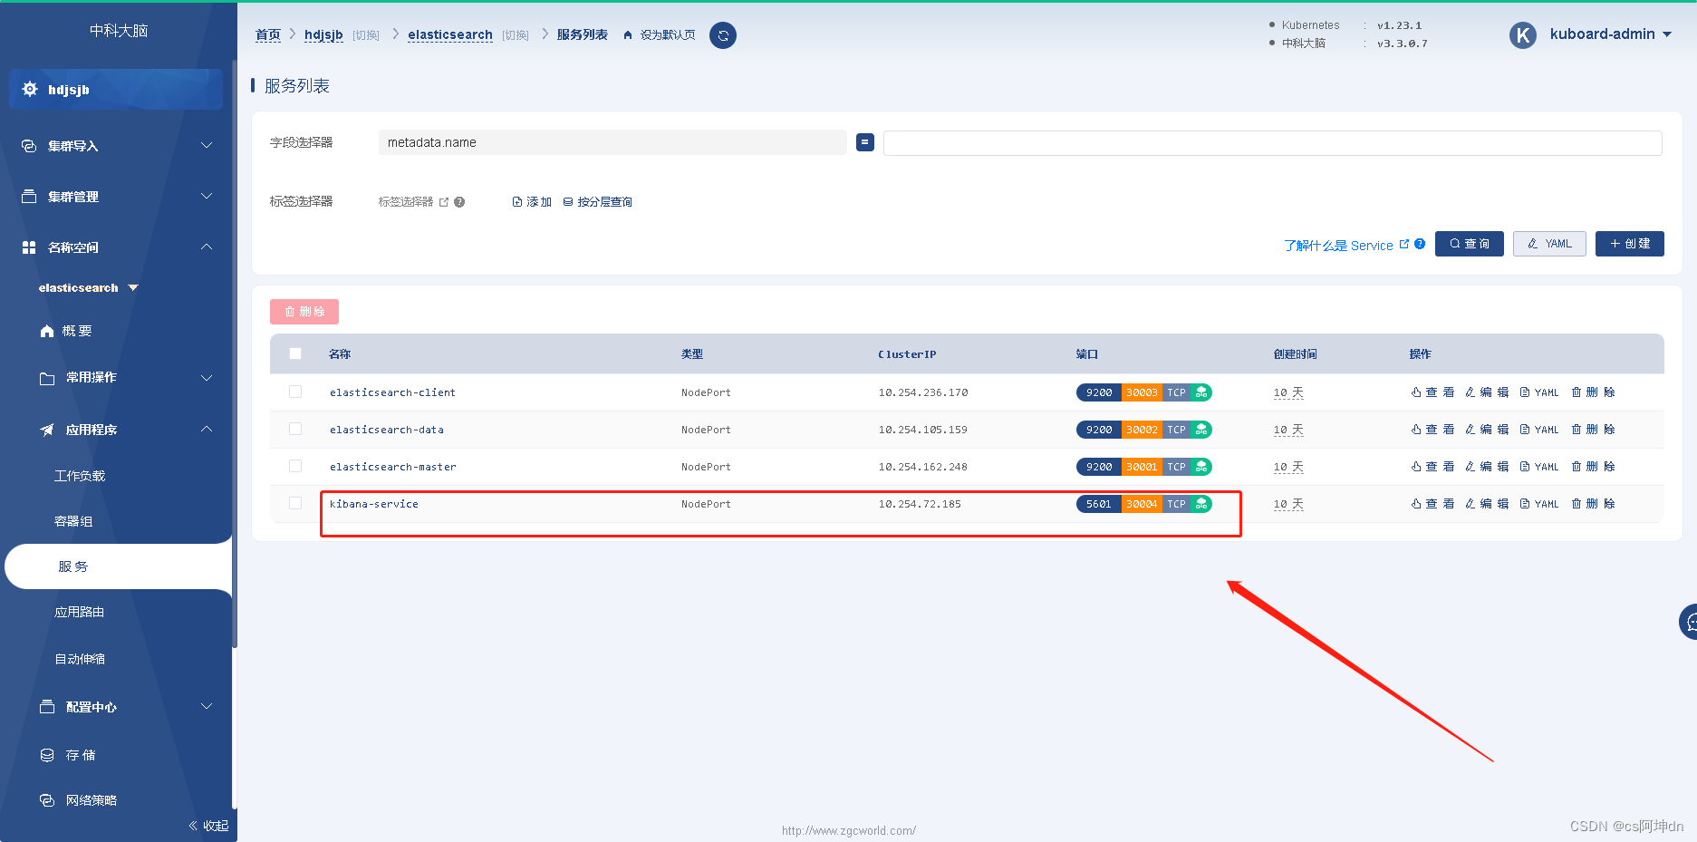Collapse the sidebar with 收起
The image size is (1697, 842).
pyautogui.click(x=208, y=826)
